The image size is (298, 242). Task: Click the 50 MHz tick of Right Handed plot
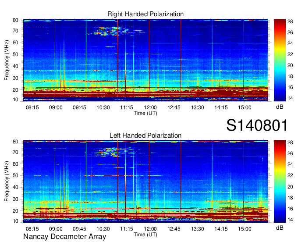tap(15, 54)
